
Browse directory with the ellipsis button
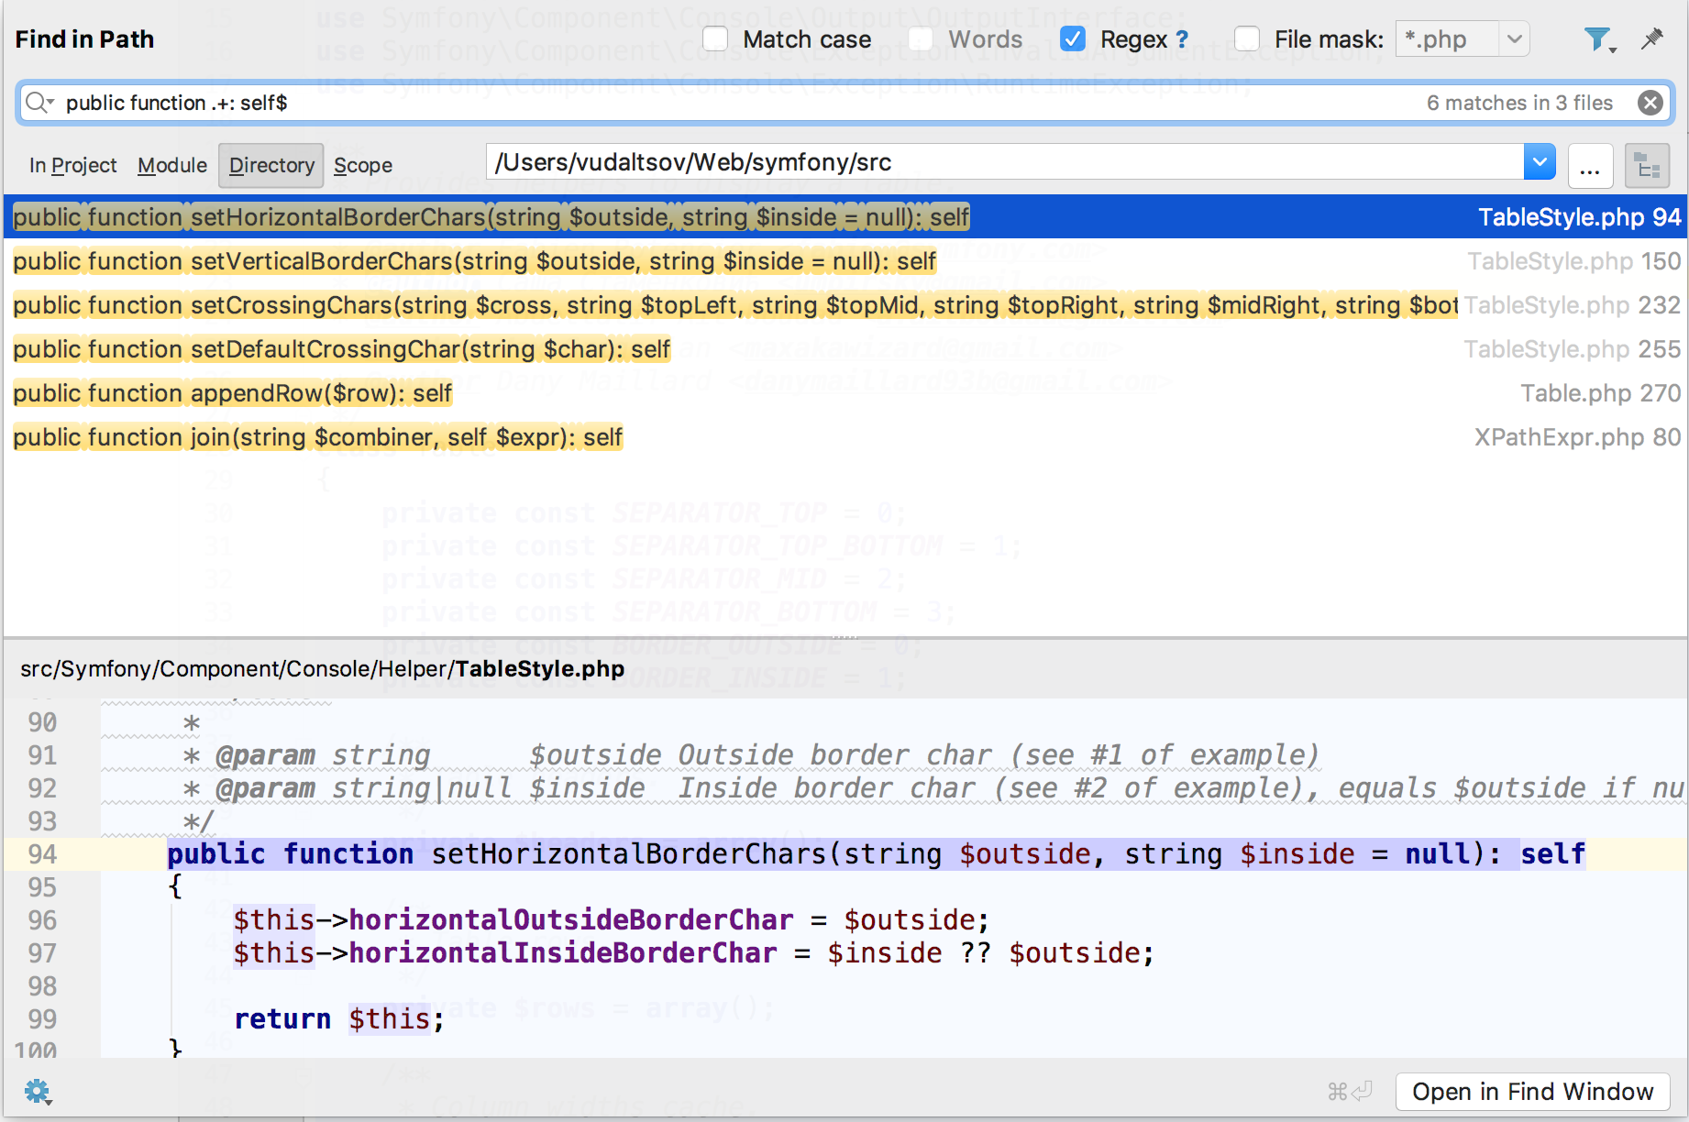(x=1590, y=166)
